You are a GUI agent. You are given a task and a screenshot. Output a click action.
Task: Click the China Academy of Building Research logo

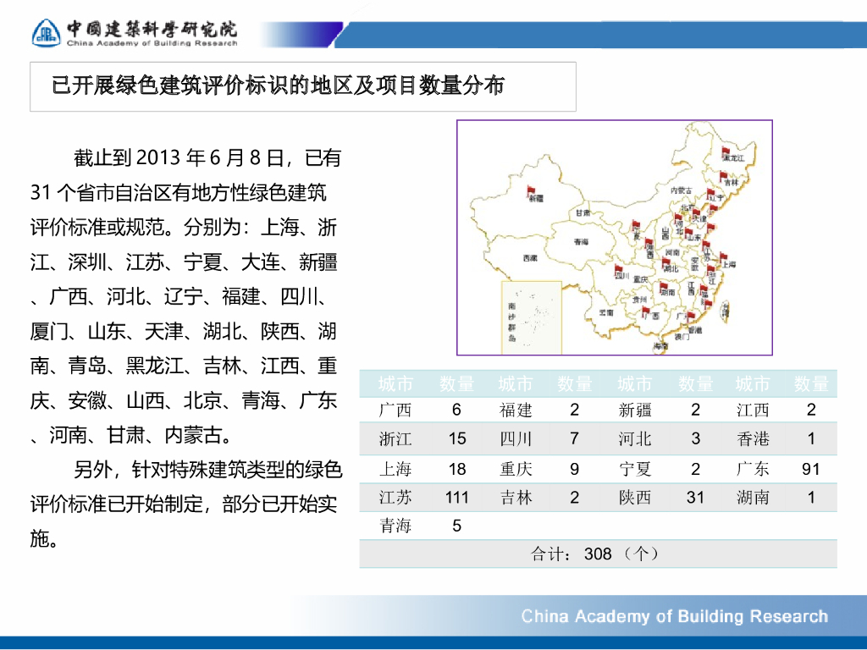(47, 33)
